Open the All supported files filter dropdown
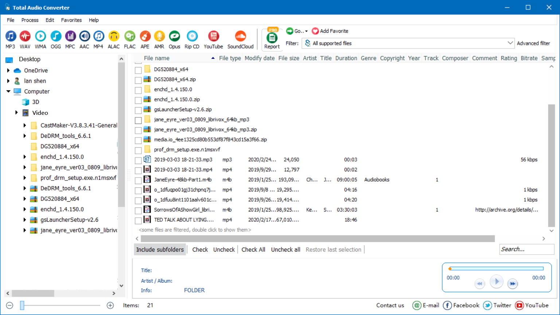This screenshot has width=560, height=315. (x=408, y=43)
